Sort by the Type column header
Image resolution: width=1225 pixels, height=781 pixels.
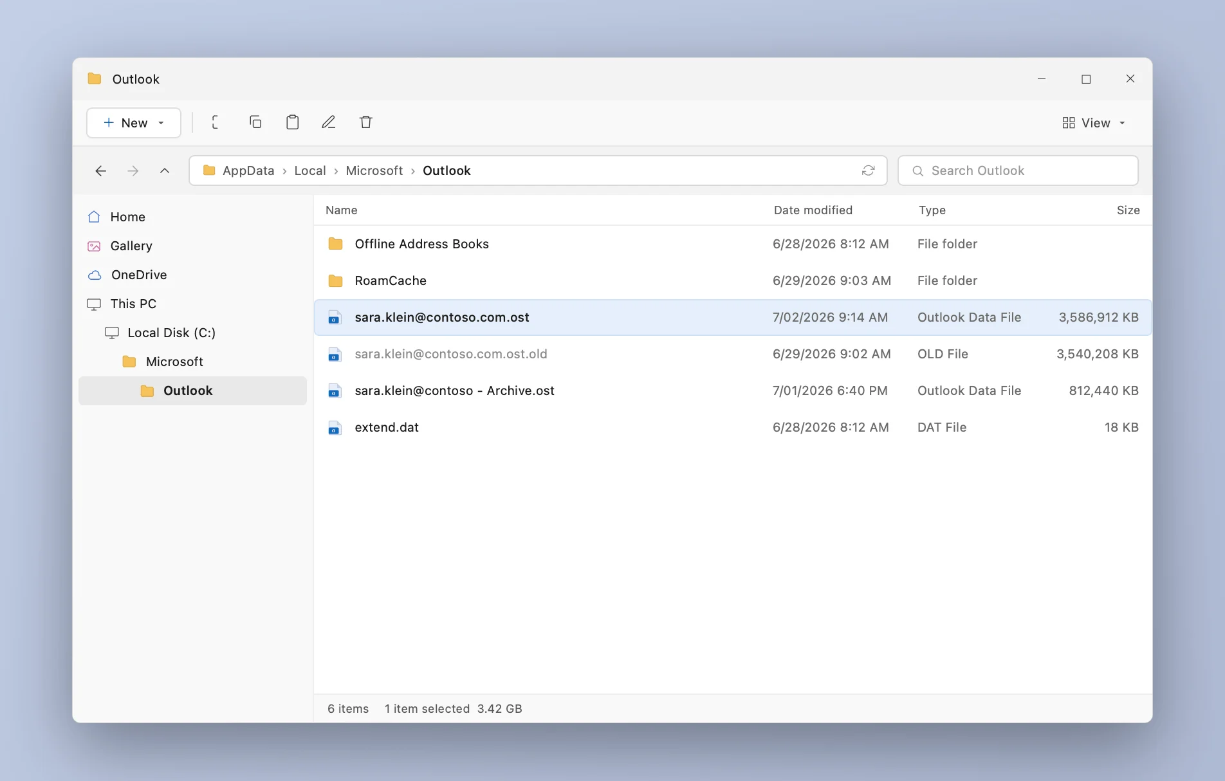click(x=932, y=210)
